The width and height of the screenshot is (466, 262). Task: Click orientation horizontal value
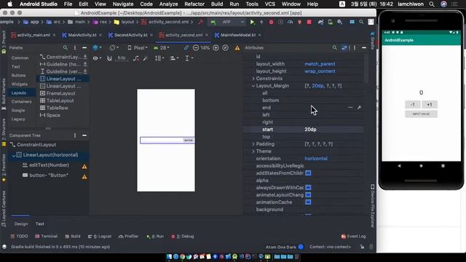point(316,159)
